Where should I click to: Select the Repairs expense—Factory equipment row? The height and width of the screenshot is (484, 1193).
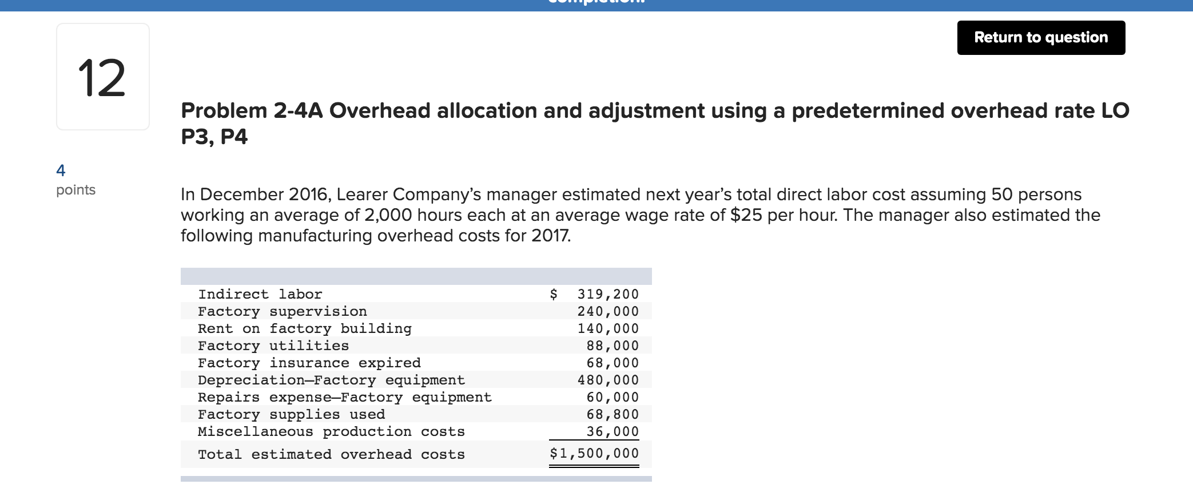coord(344,397)
